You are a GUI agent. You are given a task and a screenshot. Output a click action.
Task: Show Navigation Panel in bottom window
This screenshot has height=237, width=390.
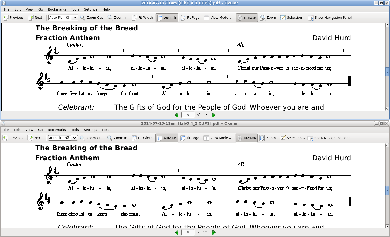pyautogui.click(x=329, y=138)
